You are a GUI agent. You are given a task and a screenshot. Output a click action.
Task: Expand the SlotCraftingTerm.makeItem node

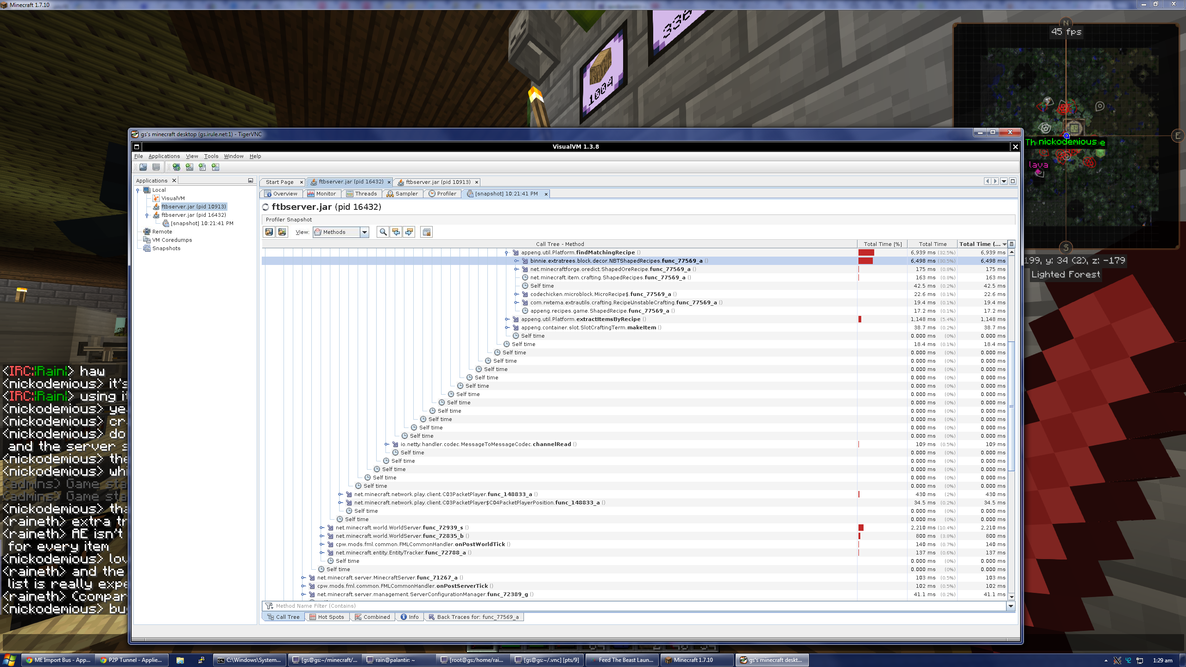507,327
